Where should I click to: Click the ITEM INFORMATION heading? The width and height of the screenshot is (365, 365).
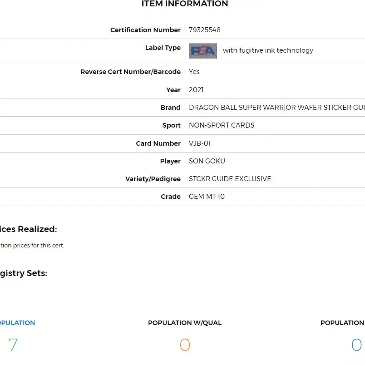(185, 4)
